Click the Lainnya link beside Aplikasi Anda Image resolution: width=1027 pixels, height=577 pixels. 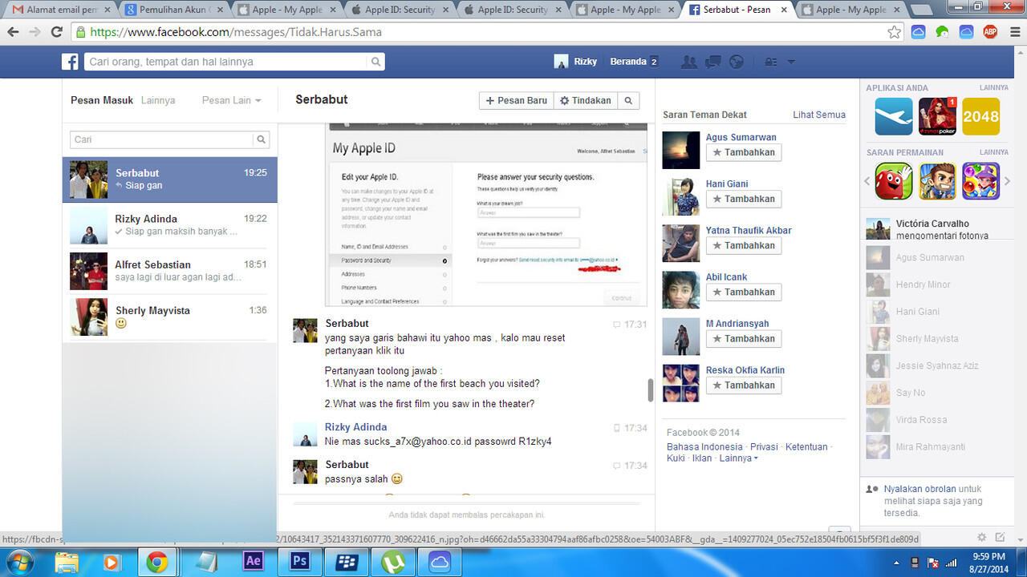point(993,87)
